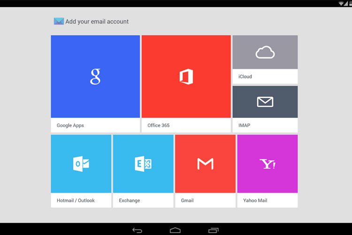Click the 'Google Apps' label

pyautogui.click(x=70, y=125)
